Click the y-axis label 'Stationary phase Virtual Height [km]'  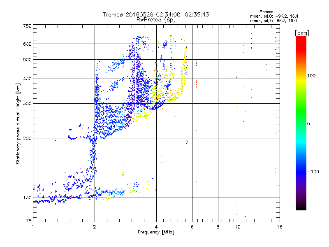coord(18,123)
